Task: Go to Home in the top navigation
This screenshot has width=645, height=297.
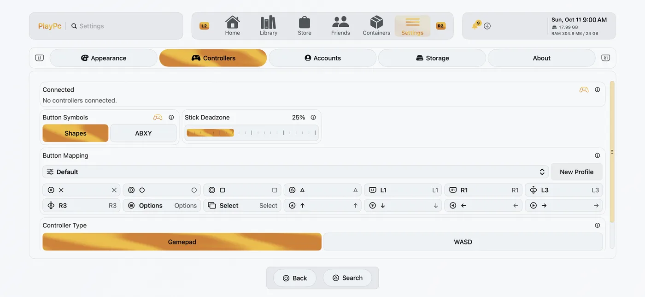Action: pos(233,26)
